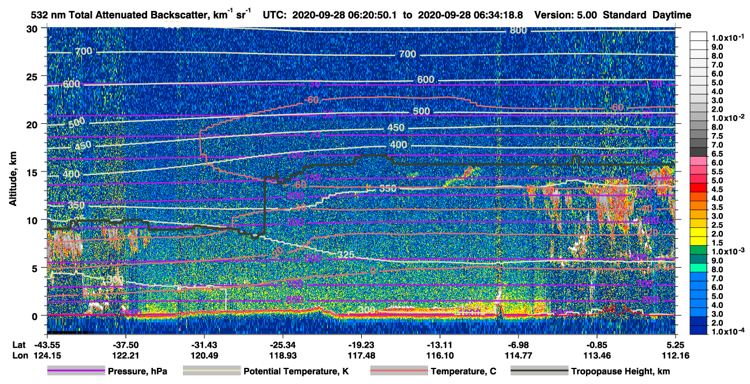Viewport: 750px width, 384px height.
Task: Click latitude value '-6.98'
Action: point(519,344)
